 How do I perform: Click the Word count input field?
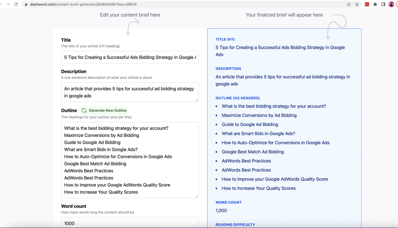click(x=130, y=223)
